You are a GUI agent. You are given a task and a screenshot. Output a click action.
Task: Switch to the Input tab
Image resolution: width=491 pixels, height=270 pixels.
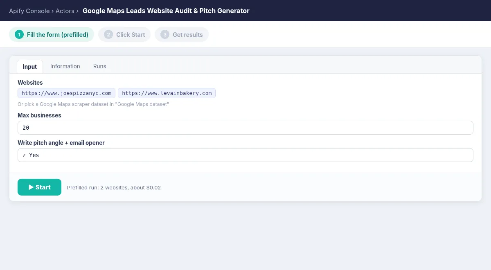pyautogui.click(x=30, y=67)
